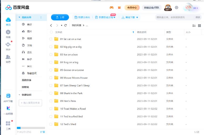Switch to grid view icon

pos(199,26)
